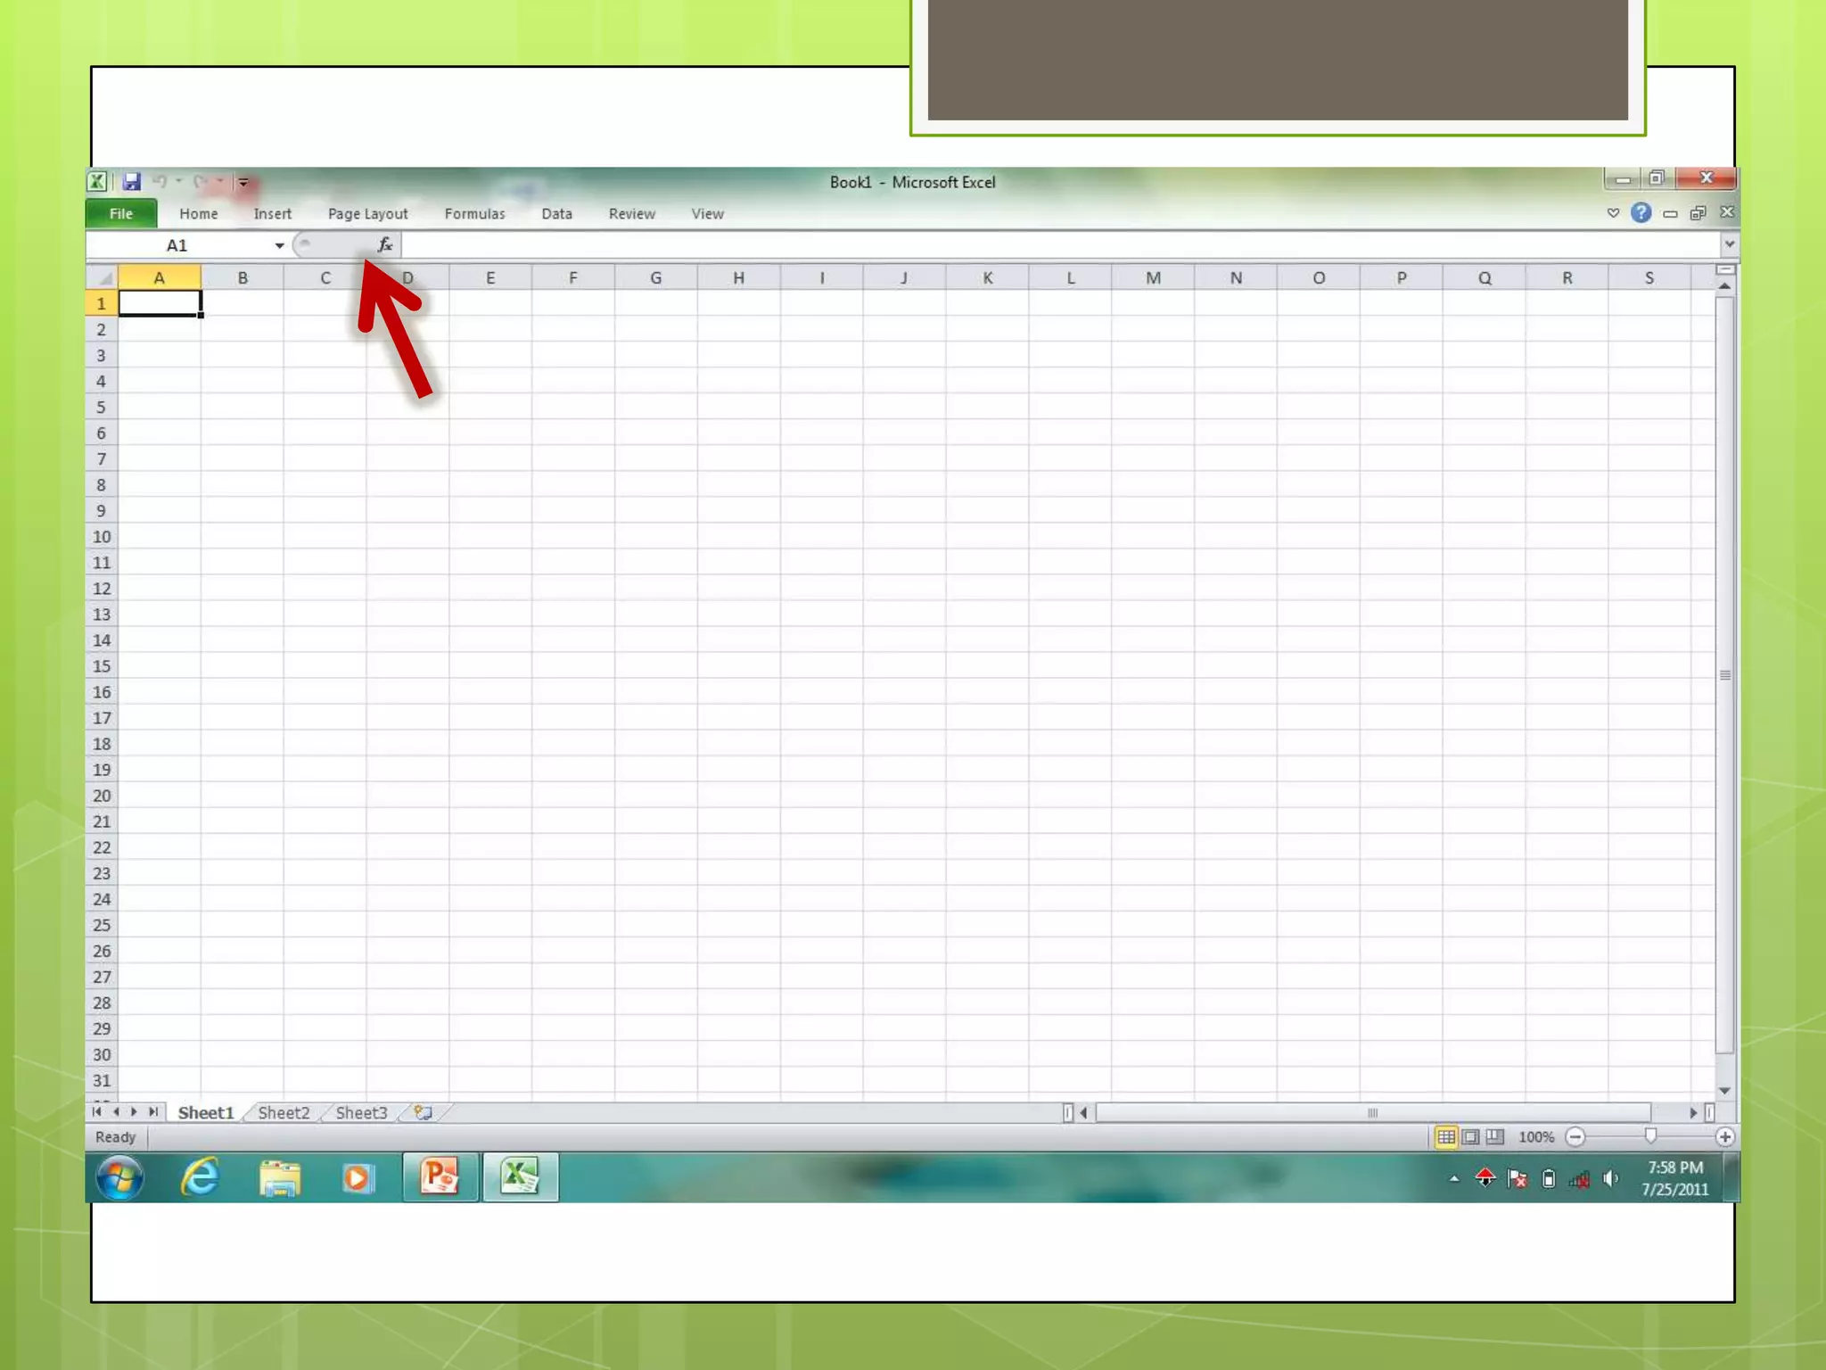Click the Insert Worksheet tab icon
The height and width of the screenshot is (1370, 1826).
424,1112
